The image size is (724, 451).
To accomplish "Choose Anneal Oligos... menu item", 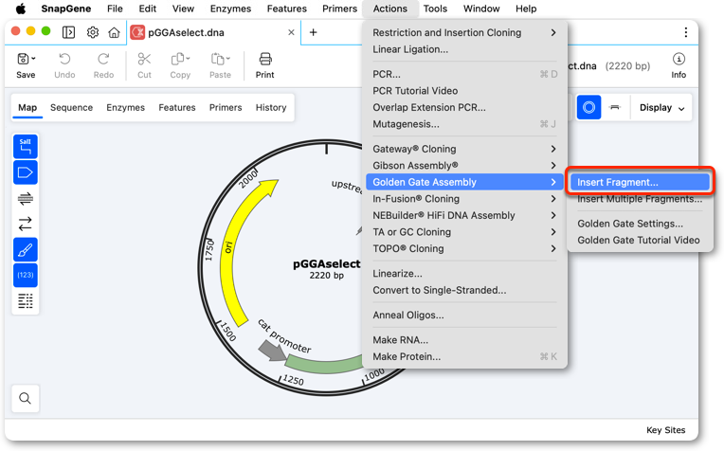I will 464,316.
